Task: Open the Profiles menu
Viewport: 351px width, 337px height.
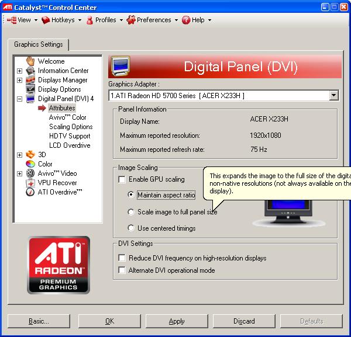Action: (105, 20)
